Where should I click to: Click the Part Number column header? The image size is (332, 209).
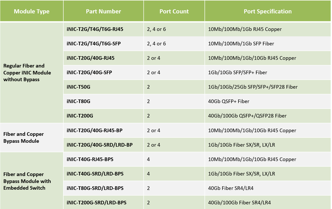click(x=103, y=11)
